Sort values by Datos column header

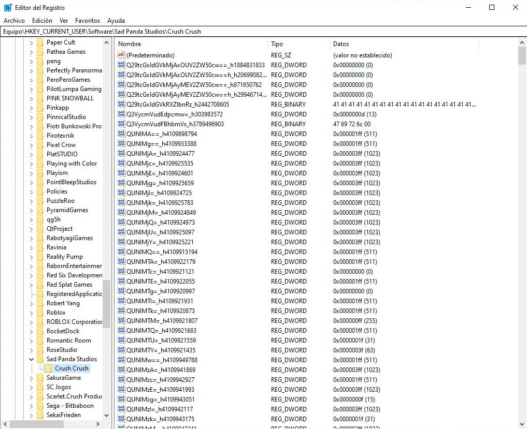404,44
